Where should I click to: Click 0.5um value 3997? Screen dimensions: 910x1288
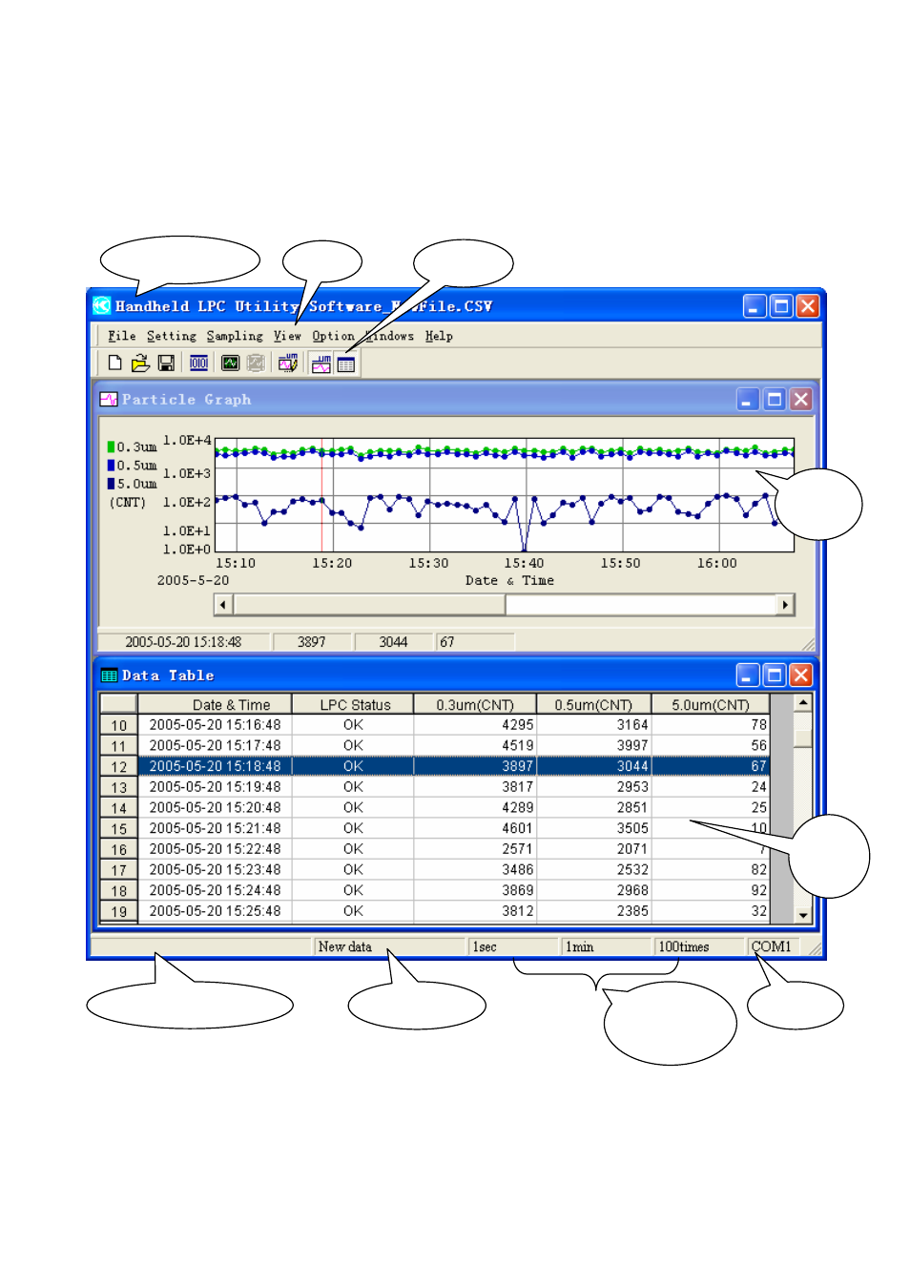(593, 745)
